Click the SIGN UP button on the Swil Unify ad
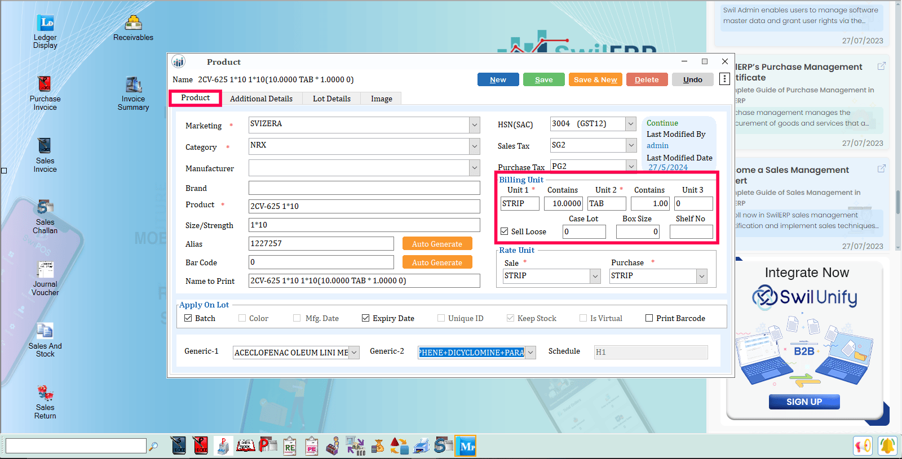 coord(804,402)
